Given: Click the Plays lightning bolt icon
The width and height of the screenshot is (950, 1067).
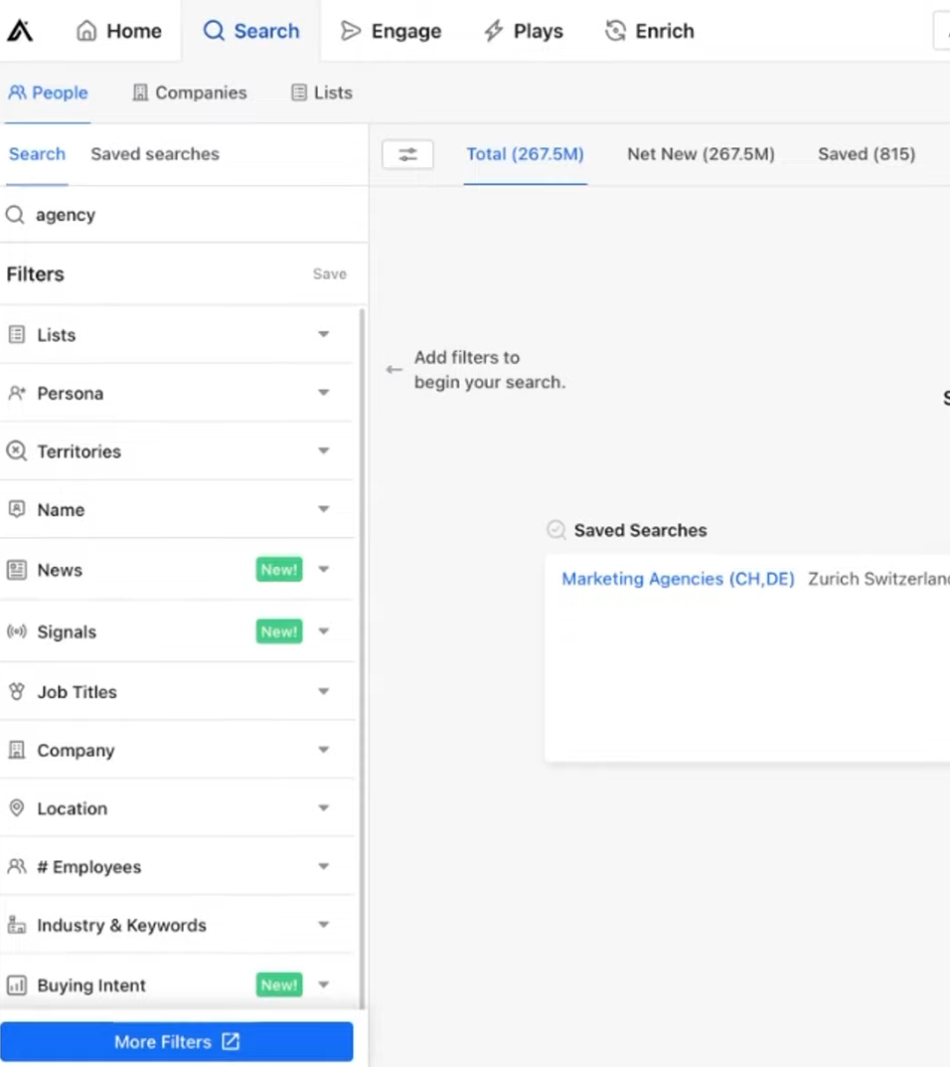Looking at the screenshot, I should [x=494, y=31].
